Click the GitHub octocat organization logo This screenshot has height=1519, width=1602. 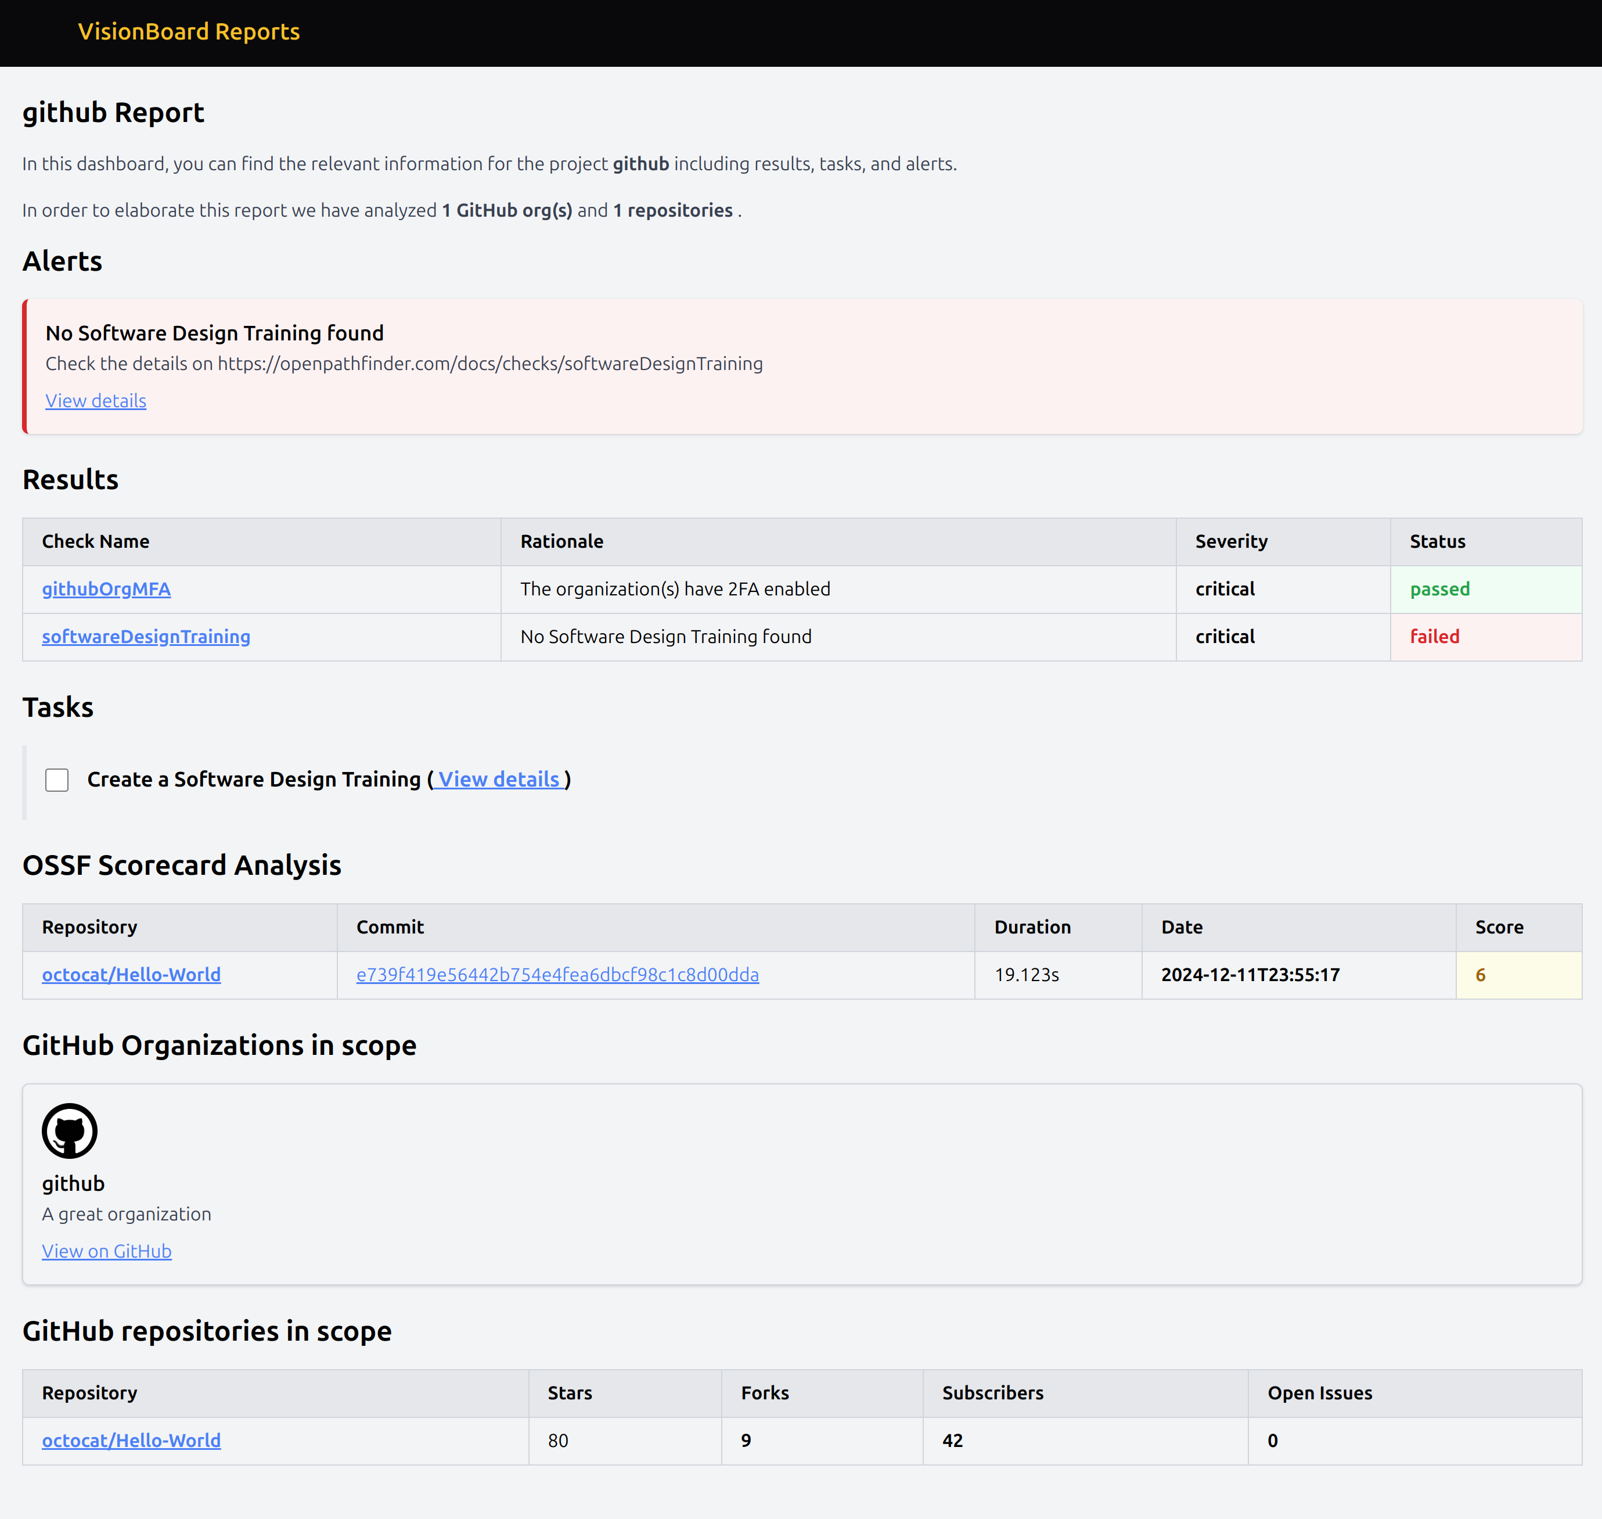pyautogui.click(x=70, y=1130)
